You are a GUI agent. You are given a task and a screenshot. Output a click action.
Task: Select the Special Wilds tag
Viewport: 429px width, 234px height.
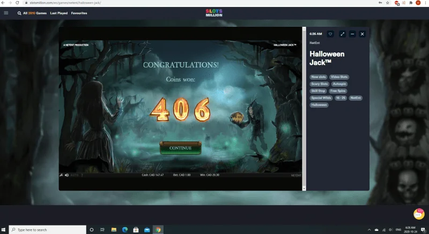tap(321, 98)
